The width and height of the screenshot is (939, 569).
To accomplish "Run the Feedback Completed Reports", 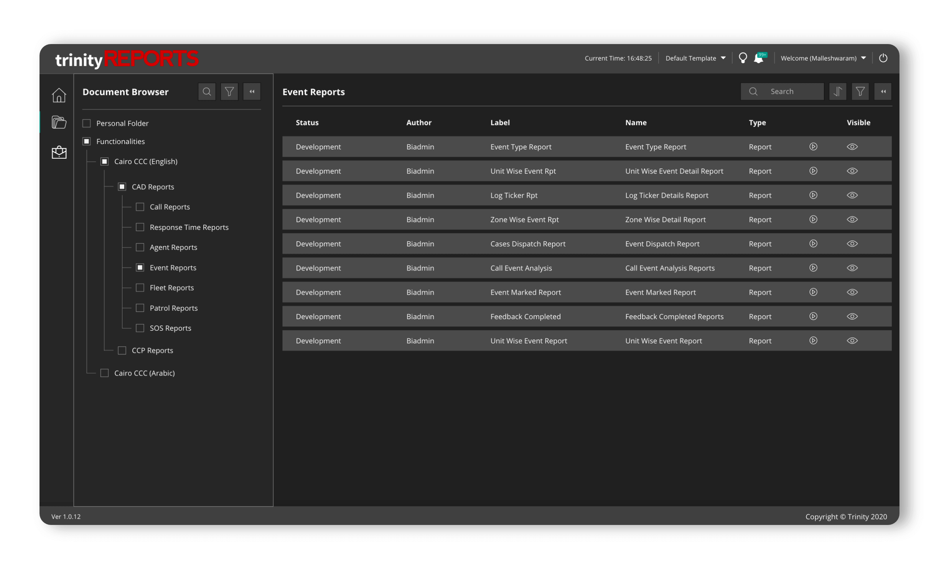I will click(x=813, y=316).
